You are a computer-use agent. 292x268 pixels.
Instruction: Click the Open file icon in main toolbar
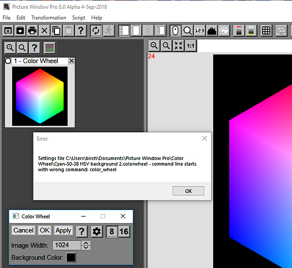8,31
